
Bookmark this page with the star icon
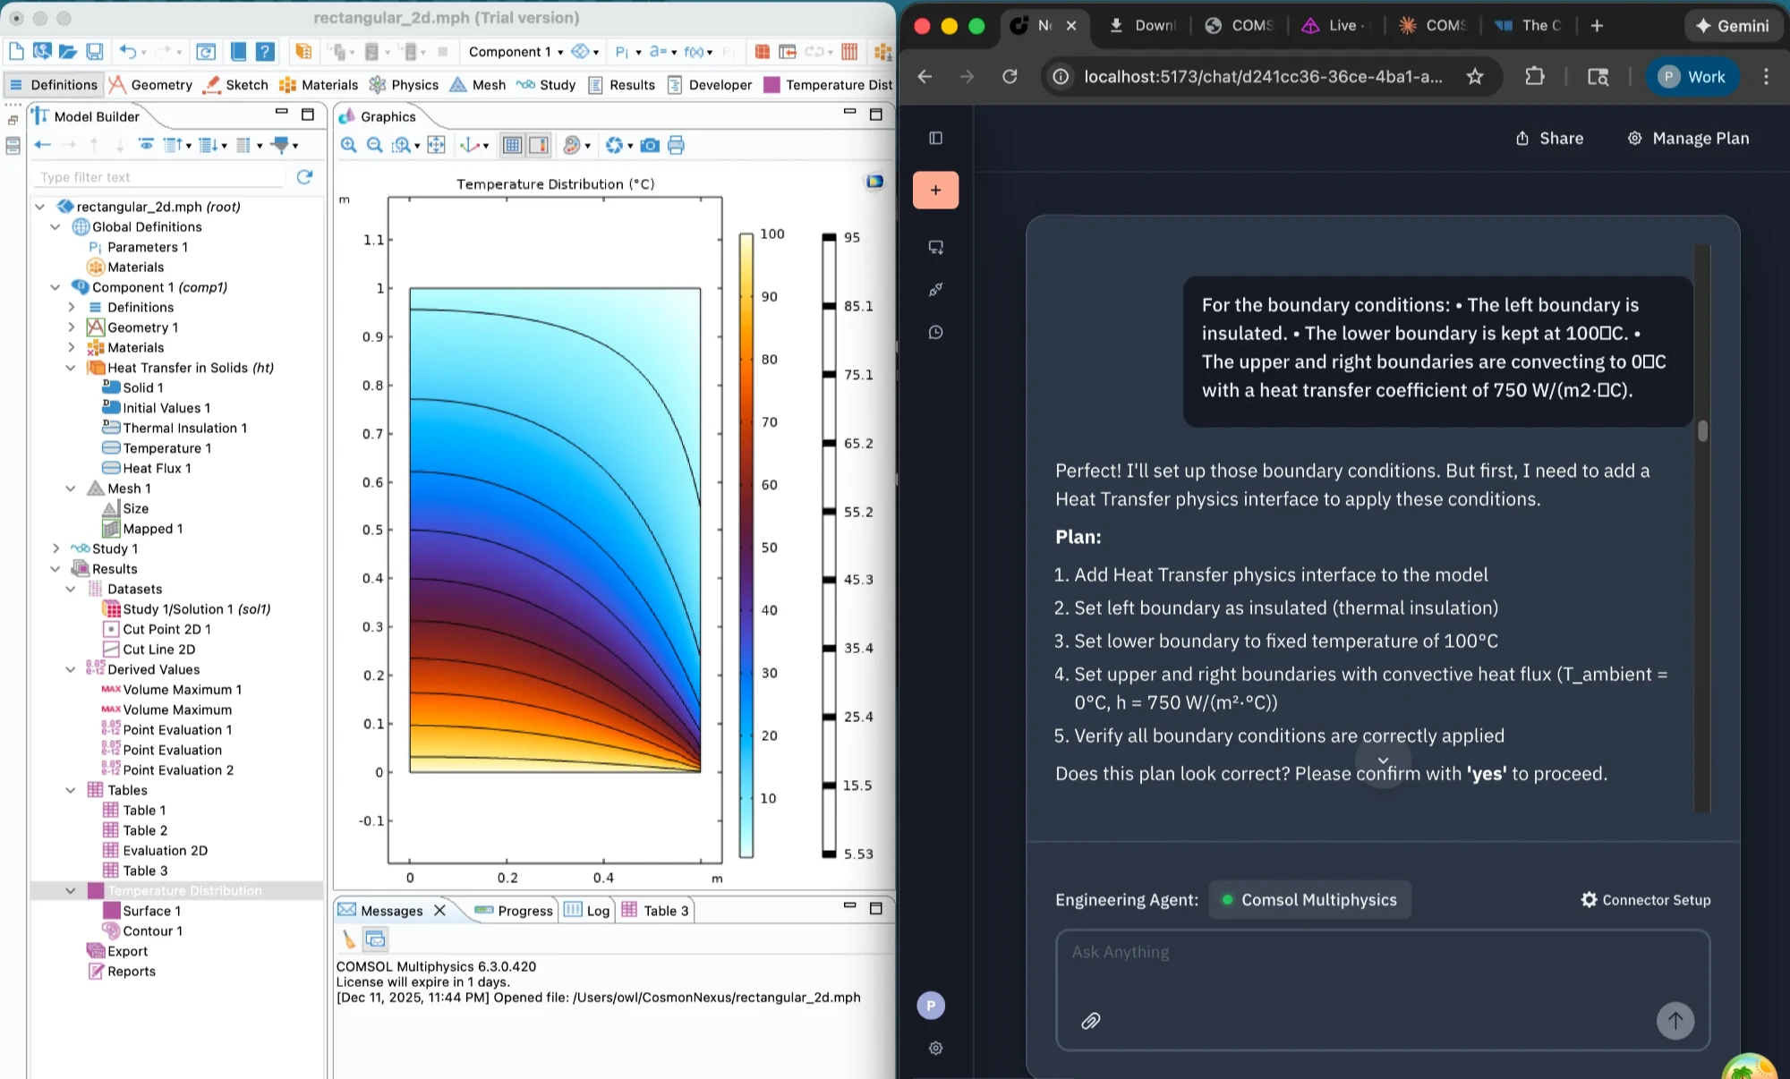tap(1475, 77)
